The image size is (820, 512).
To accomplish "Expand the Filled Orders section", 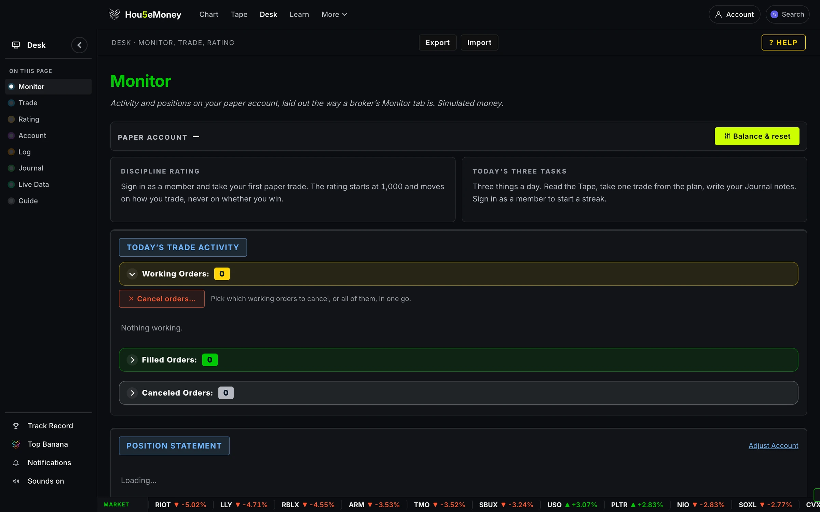I will pos(132,360).
